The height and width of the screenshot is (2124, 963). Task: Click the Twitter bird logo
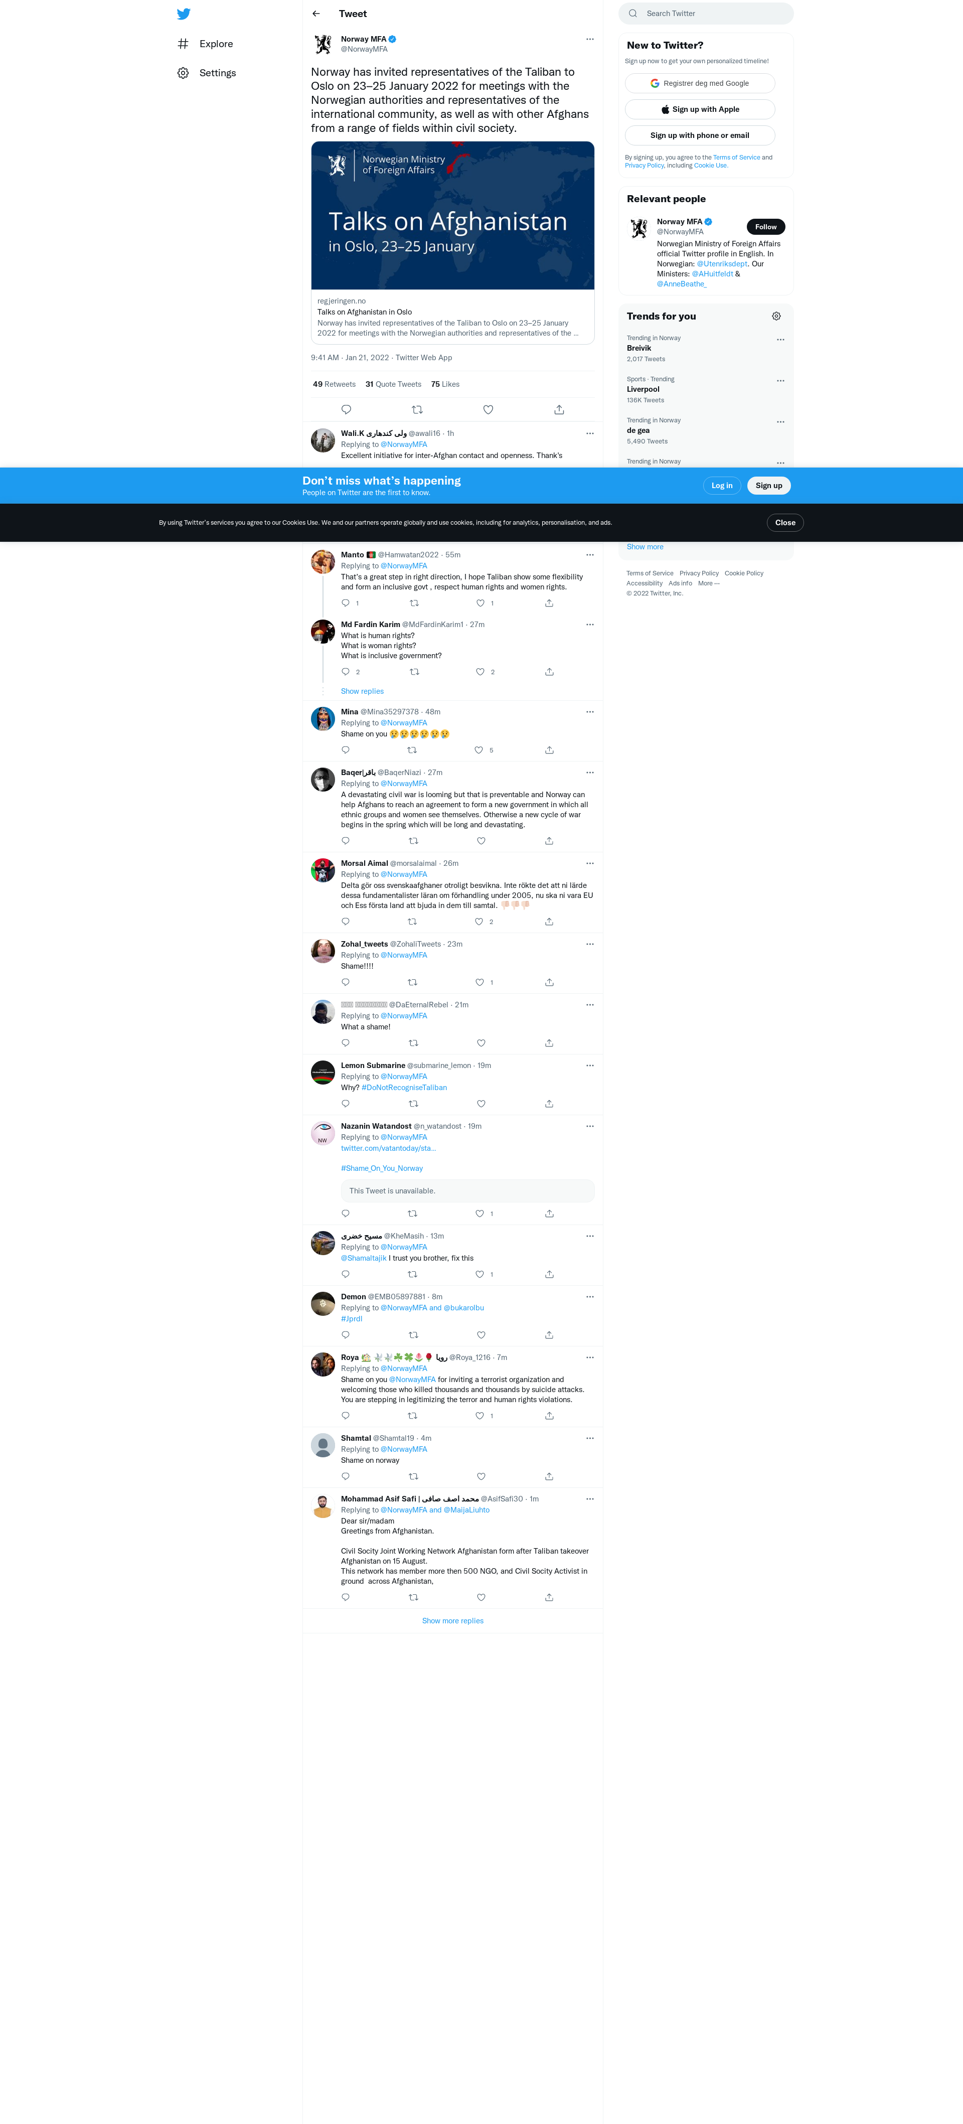[x=184, y=14]
